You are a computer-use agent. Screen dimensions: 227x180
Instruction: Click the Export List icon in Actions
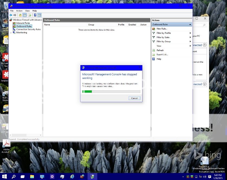tap(154, 55)
